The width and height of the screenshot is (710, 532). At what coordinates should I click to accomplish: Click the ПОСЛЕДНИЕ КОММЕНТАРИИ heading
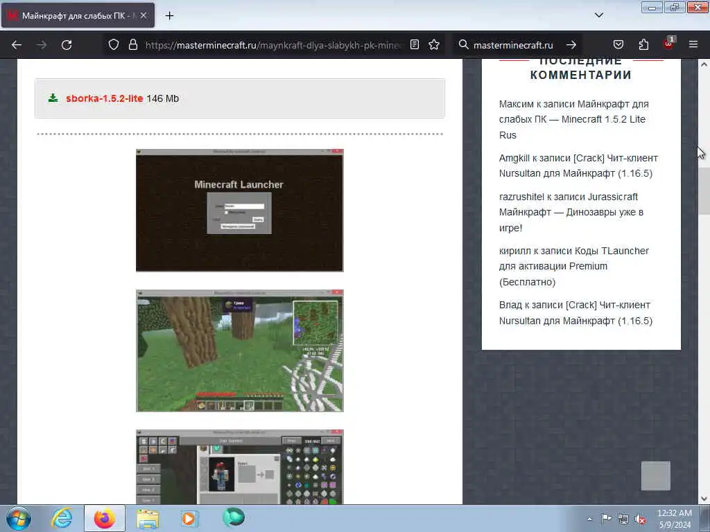tap(581, 68)
